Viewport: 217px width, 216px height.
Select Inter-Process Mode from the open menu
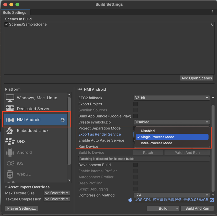pyautogui.click(x=157, y=143)
